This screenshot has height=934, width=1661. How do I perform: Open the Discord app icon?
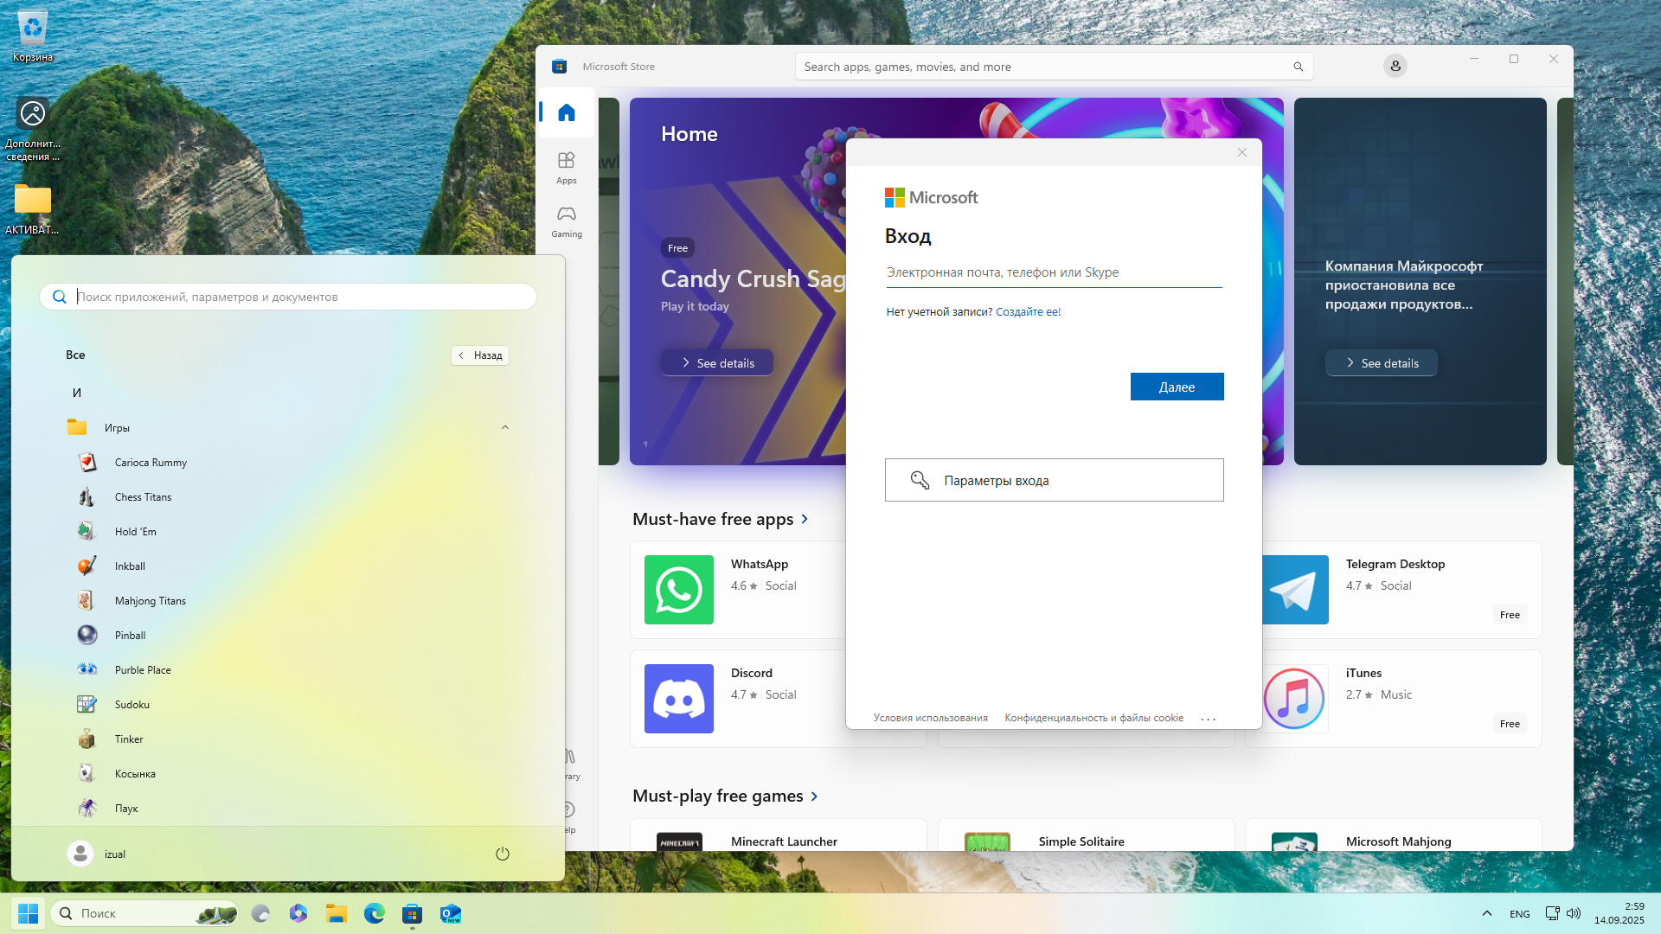click(679, 699)
